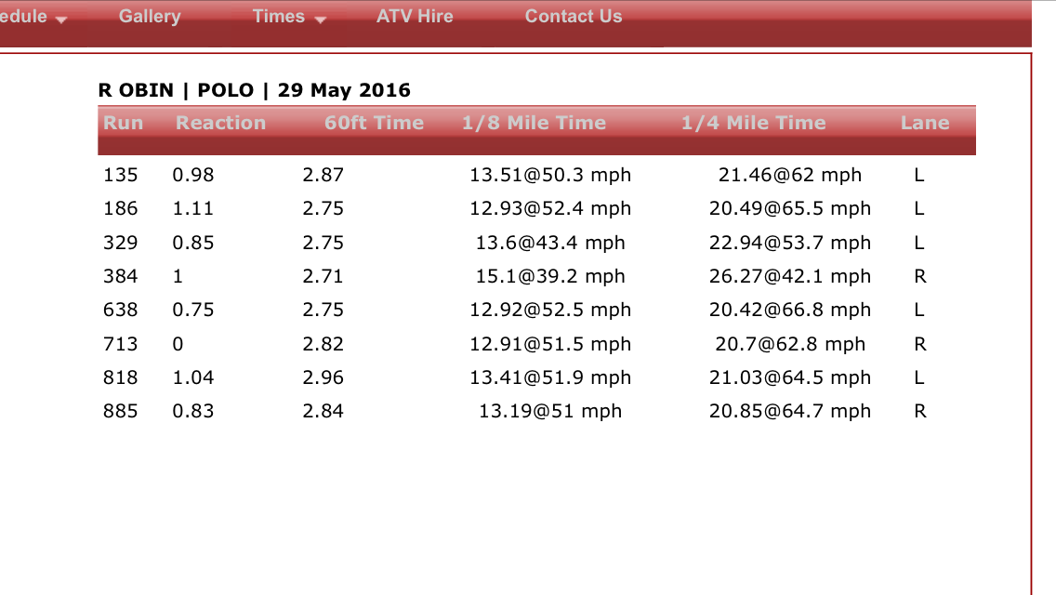This screenshot has height=595, width=1056.
Task: Select run number 329
Action: (121, 243)
